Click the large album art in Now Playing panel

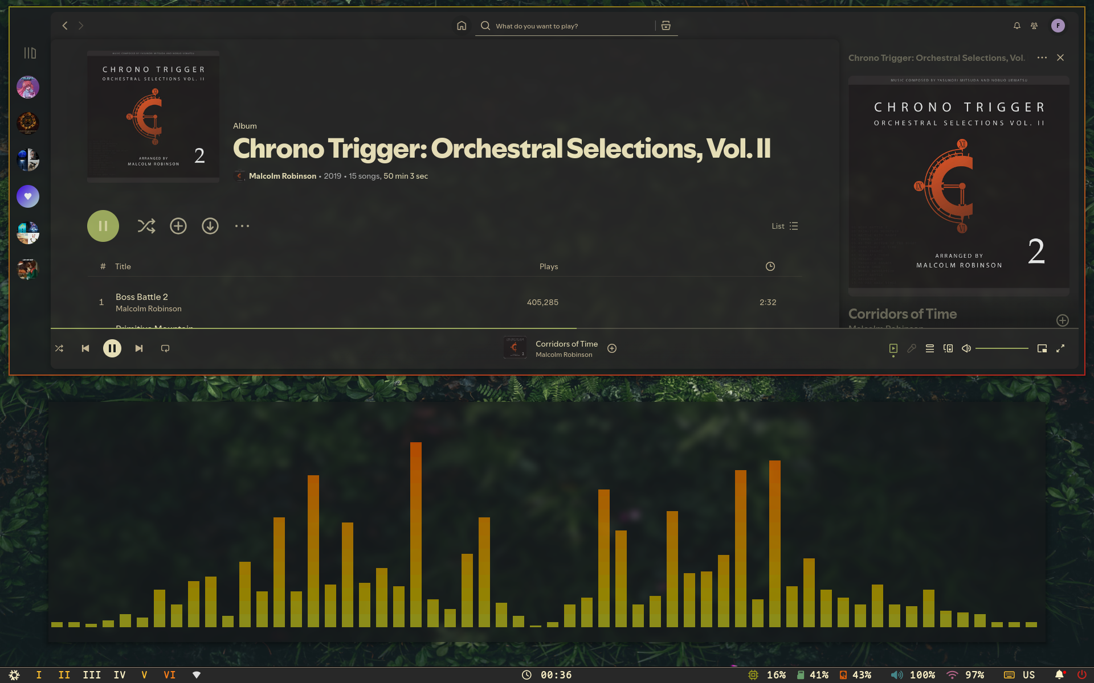click(959, 186)
